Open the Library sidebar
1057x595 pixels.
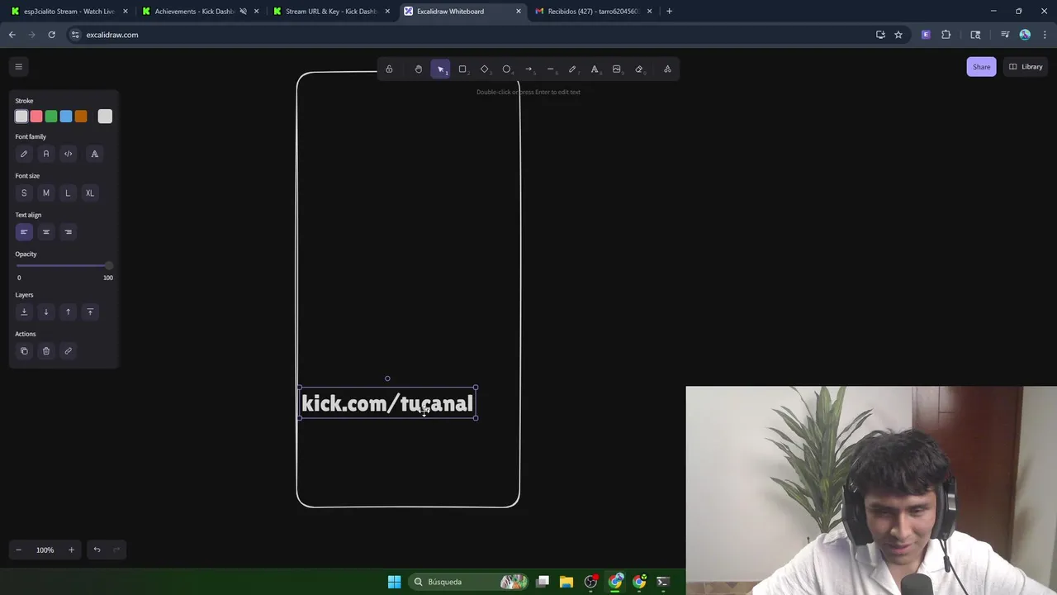(1026, 67)
